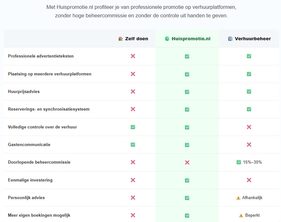The width and height of the screenshot is (281, 222).
Task: Click the Verhuurbeheer check for Huurprijsadvies
Action: click(249, 92)
